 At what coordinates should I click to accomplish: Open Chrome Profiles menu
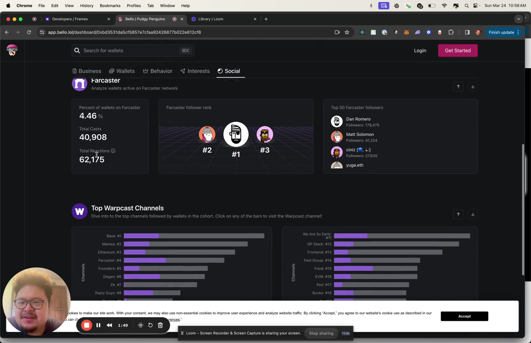point(134,6)
